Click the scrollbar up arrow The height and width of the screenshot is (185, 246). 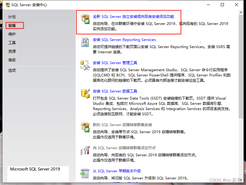click(241, 12)
